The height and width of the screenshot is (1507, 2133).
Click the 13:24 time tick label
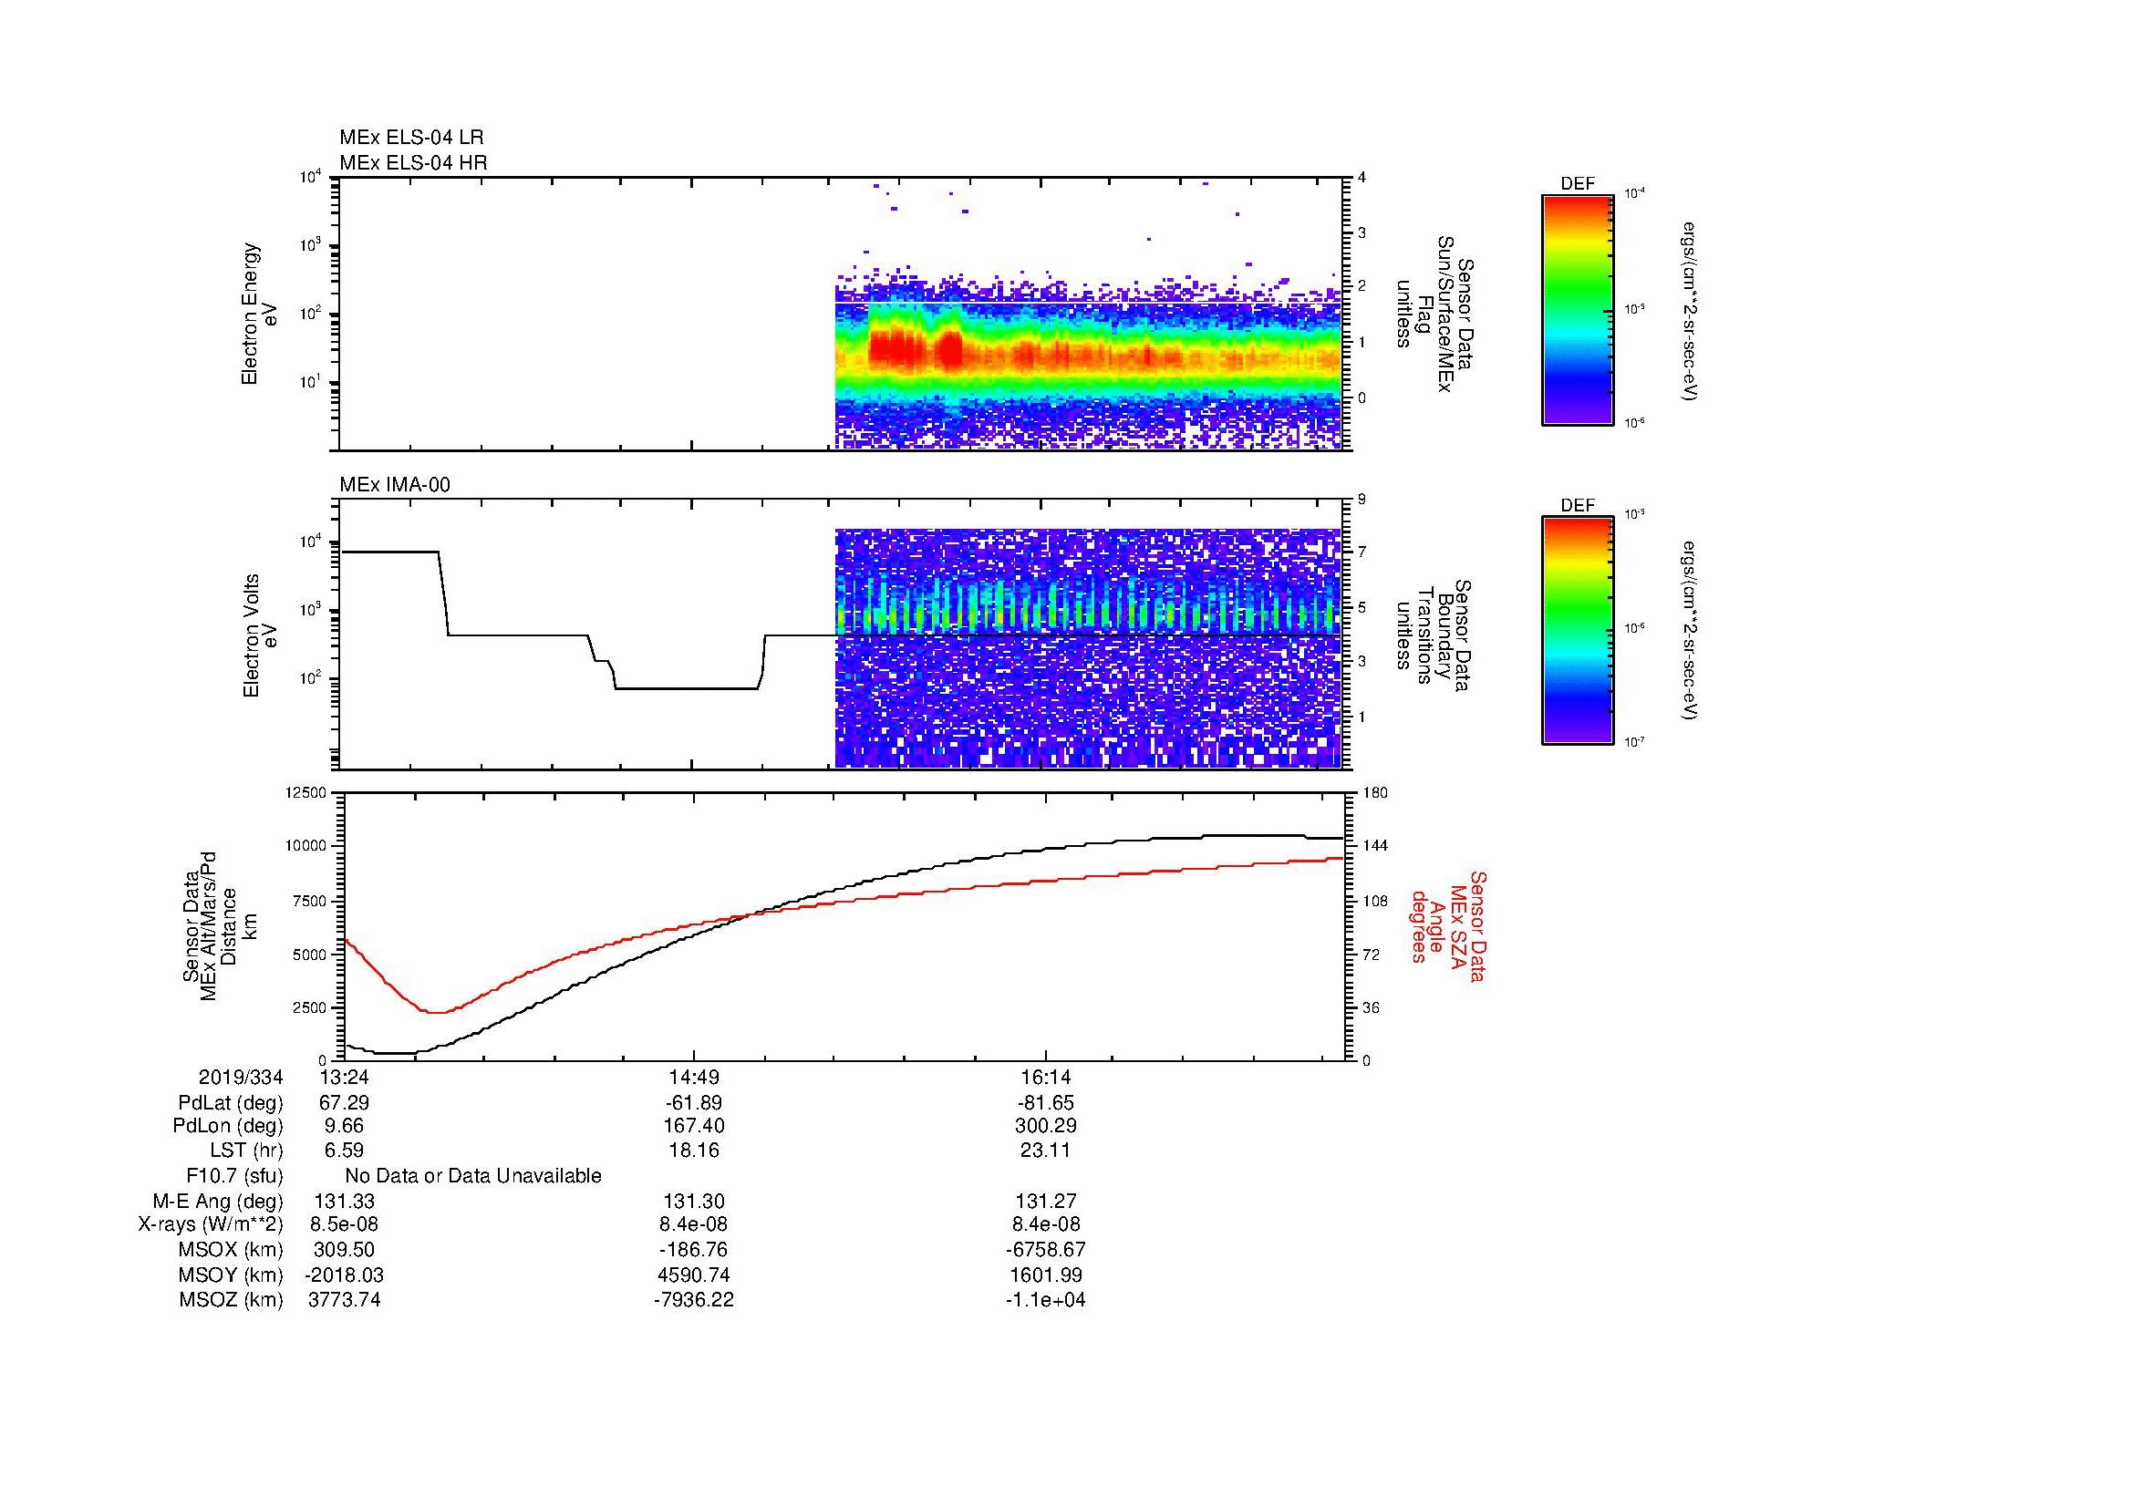345,1077
